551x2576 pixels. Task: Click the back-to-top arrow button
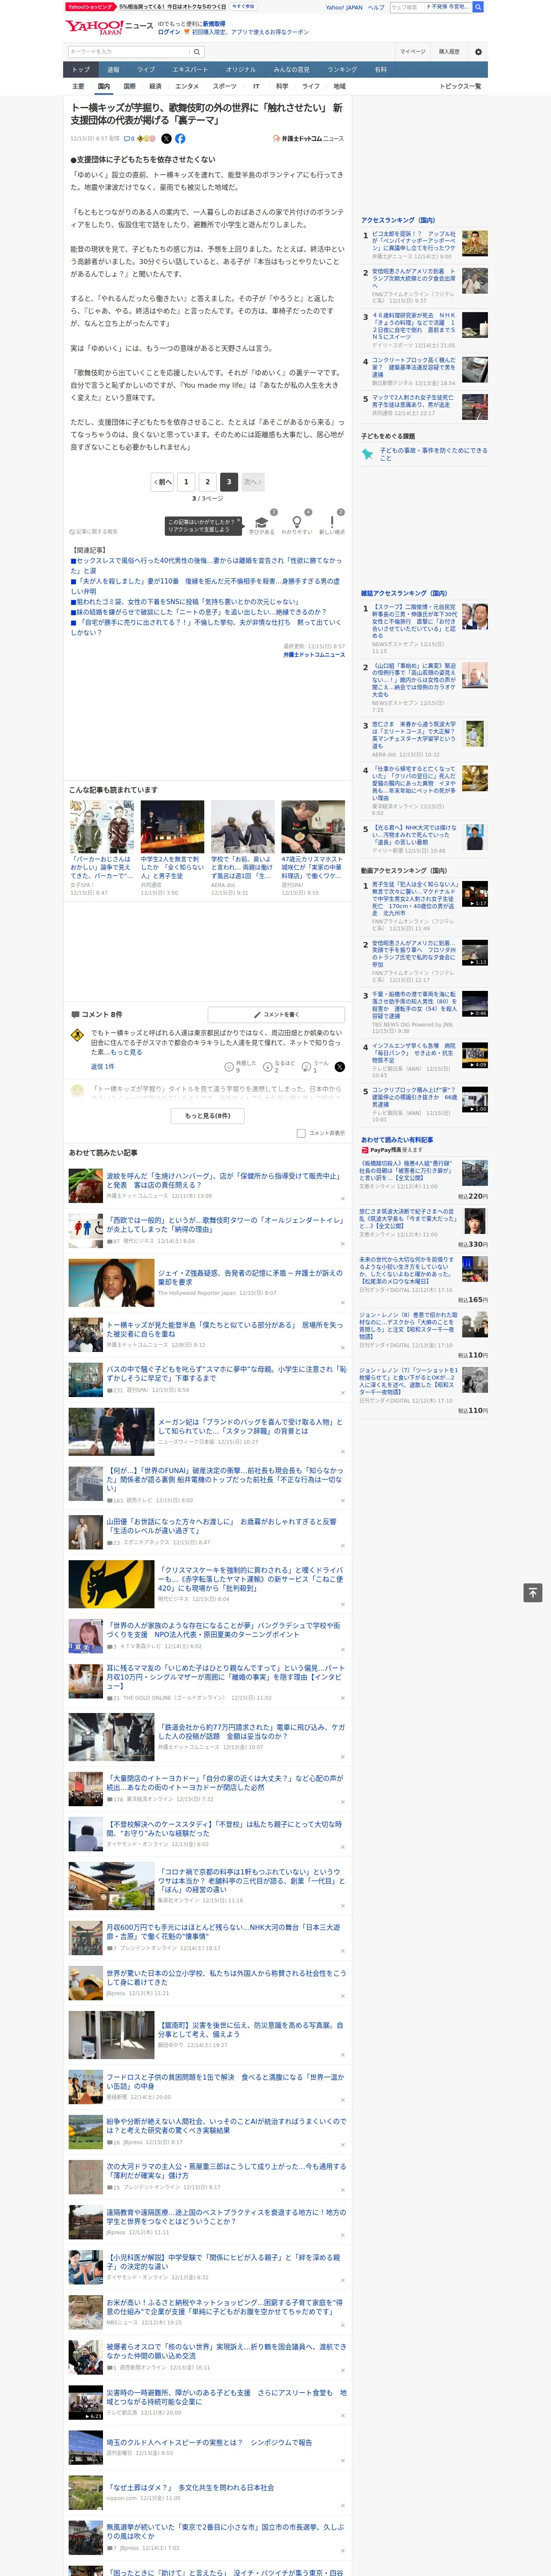point(532,1593)
